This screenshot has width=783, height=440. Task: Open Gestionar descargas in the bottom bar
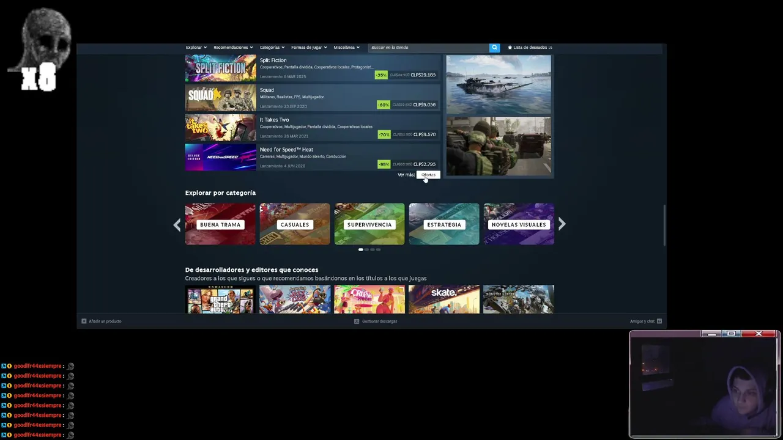376,321
